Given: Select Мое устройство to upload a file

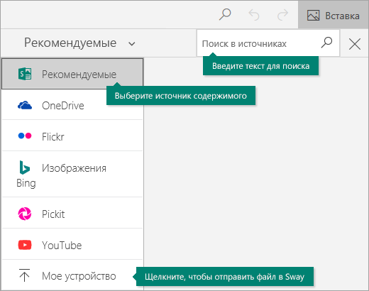Looking at the screenshot, I should [x=72, y=275].
